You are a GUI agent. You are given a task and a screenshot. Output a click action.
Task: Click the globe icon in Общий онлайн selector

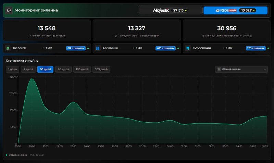219,69
